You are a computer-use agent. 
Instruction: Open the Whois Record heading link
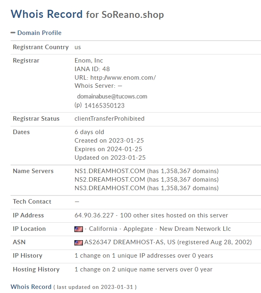click(x=31, y=286)
